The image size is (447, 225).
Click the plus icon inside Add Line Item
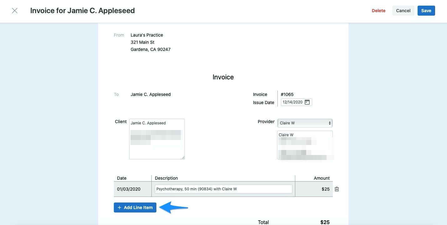click(119, 207)
